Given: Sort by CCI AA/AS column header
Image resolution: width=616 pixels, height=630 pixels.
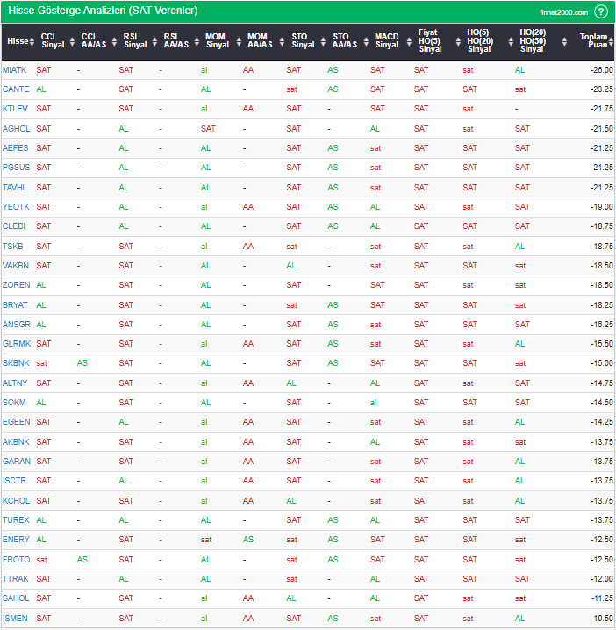Looking at the screenshot, I should (x=93, y=41).
